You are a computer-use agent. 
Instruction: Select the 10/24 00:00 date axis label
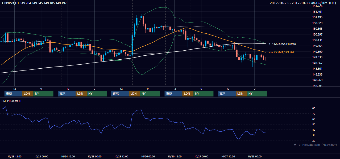(41, 156)
